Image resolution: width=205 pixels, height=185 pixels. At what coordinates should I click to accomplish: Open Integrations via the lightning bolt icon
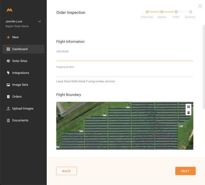(8, 73)
